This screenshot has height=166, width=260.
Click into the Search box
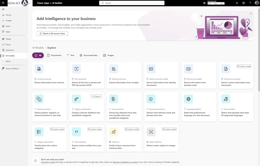(x=132, y=3)
